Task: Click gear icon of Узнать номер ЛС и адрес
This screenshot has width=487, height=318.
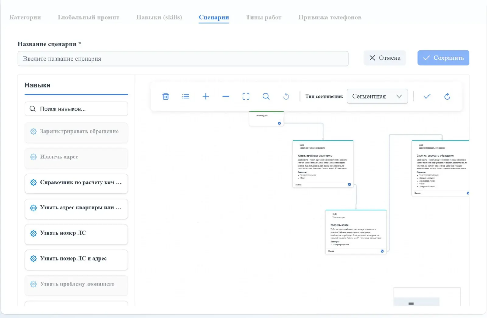Action: 33,259
